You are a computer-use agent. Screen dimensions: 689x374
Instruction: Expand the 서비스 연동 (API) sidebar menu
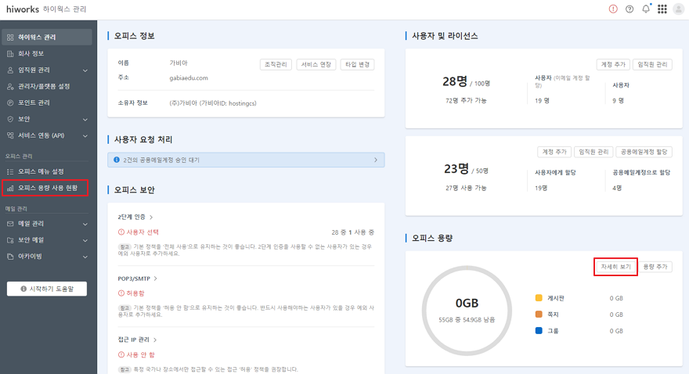(x=47, y=135)
